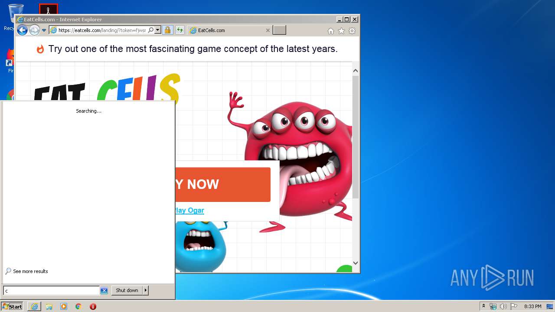Click the Searching... status text
This screenshot has width=555, height=312.
coord(89,111)
